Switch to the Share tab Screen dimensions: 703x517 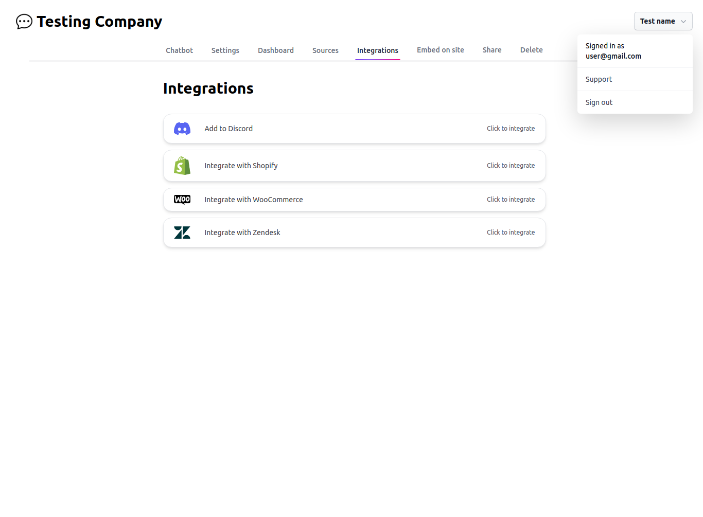coord(492,50)
